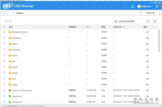Check the wmasp32.dll row checkbox
Screen dimensions: 162x107
(x=4, y=102)
